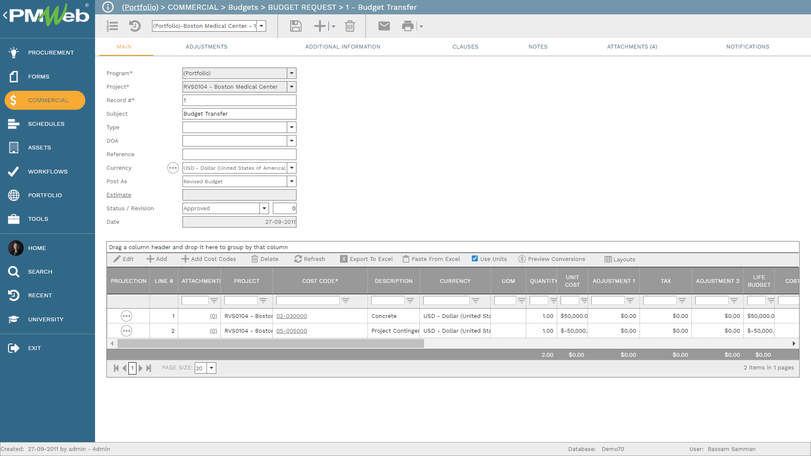Click the info icon beside the breadcrumb
The image size is (811, 456).
coord(108,7)
